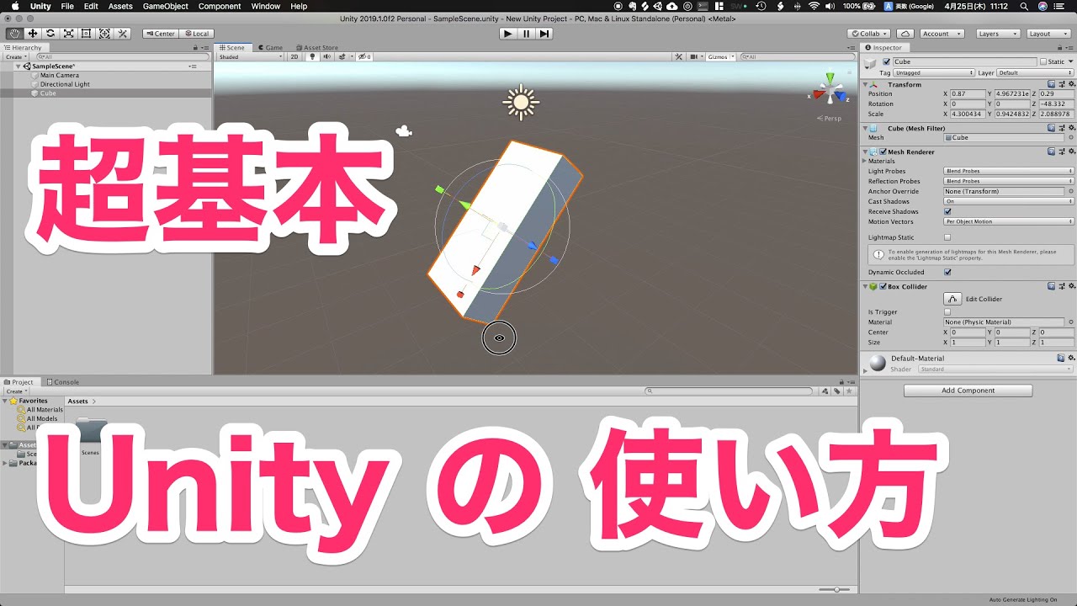
Task: Enable the Static checkbox
Action: [1044, 61]
